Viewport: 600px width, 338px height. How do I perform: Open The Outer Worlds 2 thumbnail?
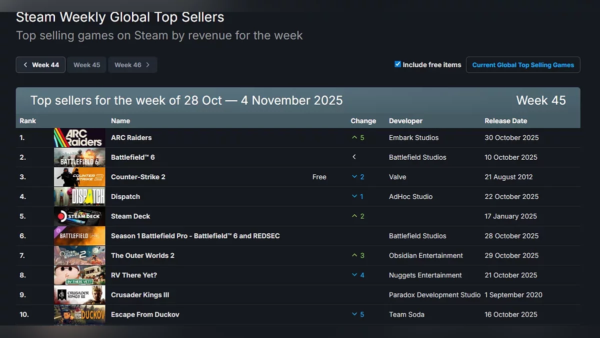(79, 255)
